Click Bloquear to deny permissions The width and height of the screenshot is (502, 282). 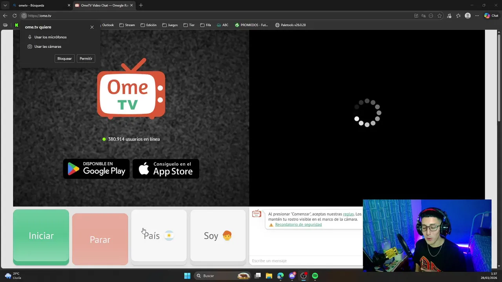coord(65,58)
